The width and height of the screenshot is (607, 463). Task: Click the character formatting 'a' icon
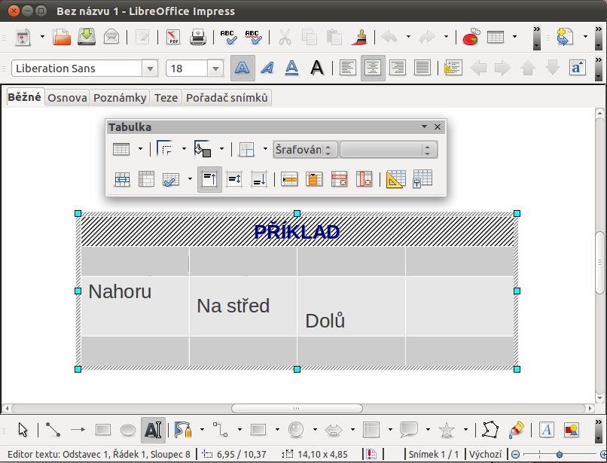pos(577,69)
